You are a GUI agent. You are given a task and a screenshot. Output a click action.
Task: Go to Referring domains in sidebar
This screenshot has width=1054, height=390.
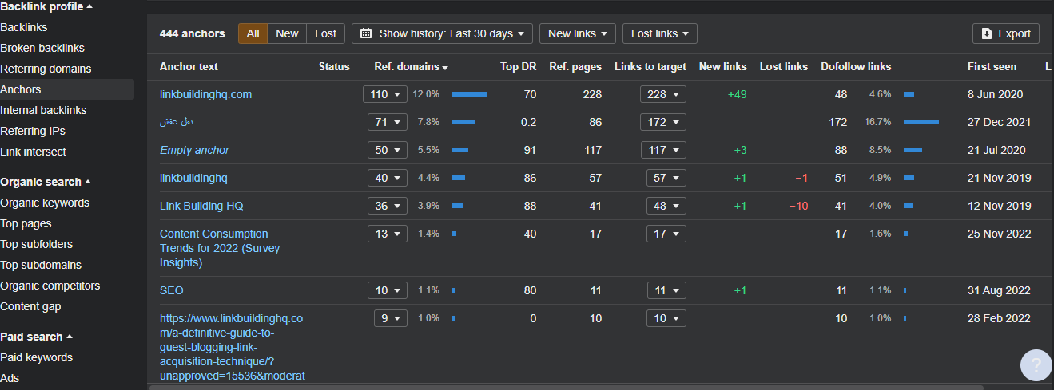[x=46, y=69]
